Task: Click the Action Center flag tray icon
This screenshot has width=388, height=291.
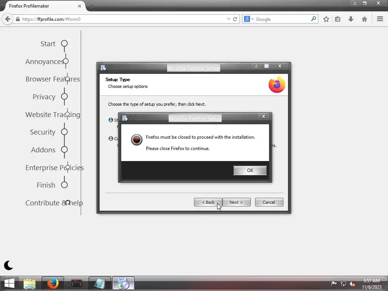Action: click(334, 283)
